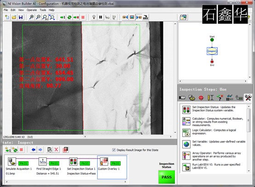Click the New inspection icon
This screenshot has height=187, width=255.
tap(7, 17)
